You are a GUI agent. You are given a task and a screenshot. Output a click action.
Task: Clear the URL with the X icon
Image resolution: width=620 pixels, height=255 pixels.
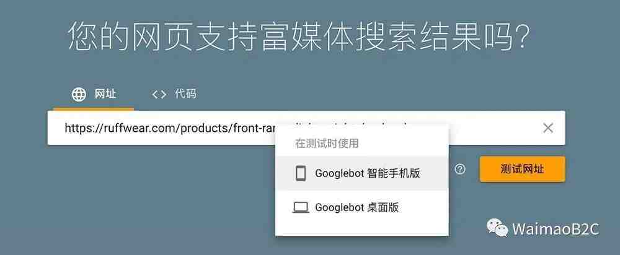[x=548, y=128]
